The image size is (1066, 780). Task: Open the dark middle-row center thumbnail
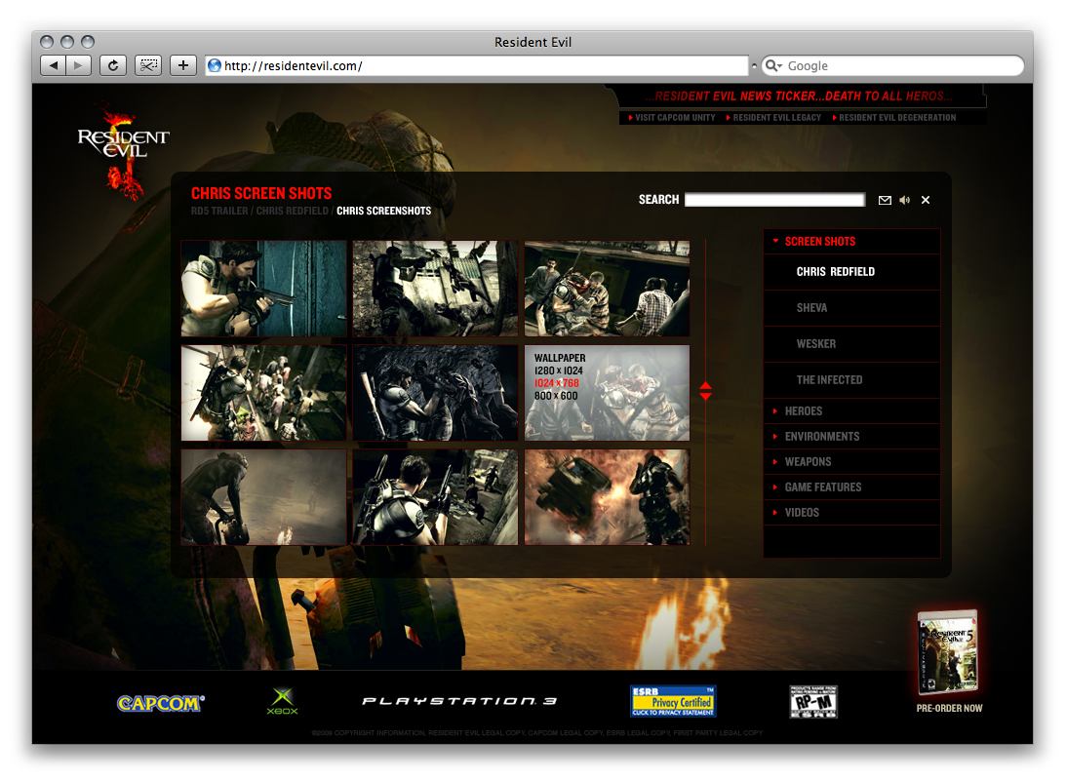pos(435,393)
